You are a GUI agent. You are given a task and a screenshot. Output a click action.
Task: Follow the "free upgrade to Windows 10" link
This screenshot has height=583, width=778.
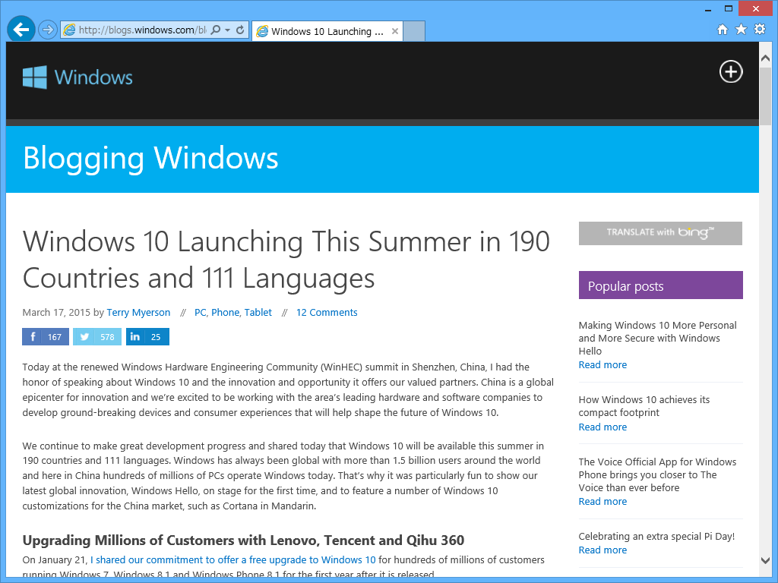(x=231, y=559)
